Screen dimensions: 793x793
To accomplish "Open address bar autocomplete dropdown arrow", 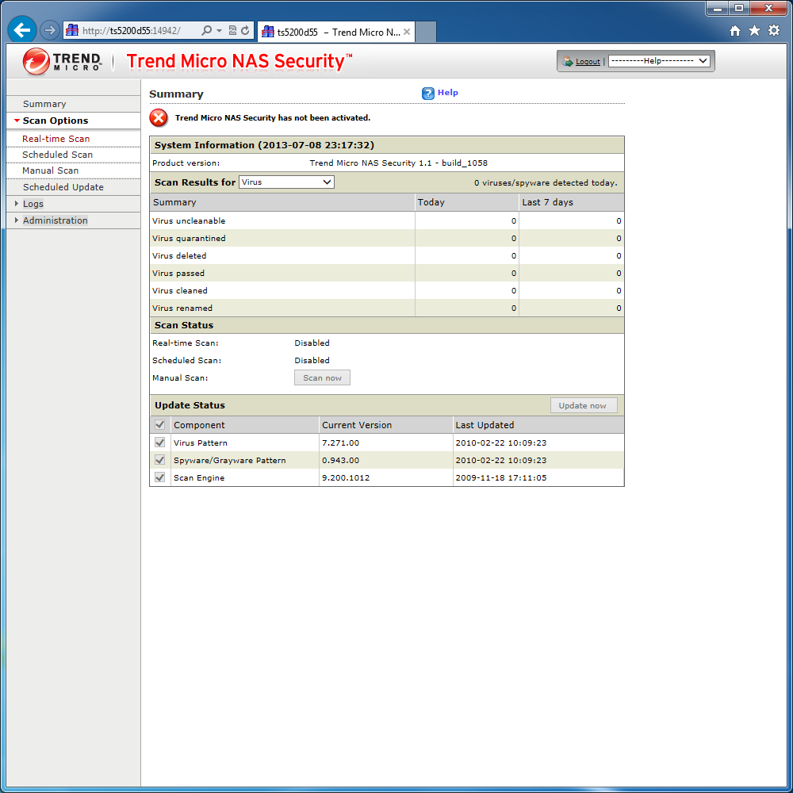I will (219, 31).
